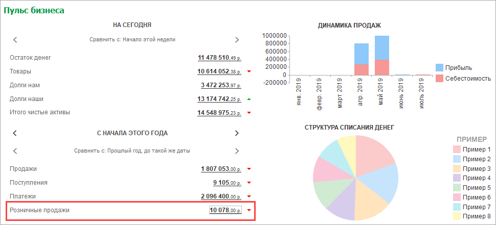Click right arrow next to 'С НАЧАЛА ЭТОГО ГОДА'
This screenshot has height=225, width=496.
[x=237, y=133]
